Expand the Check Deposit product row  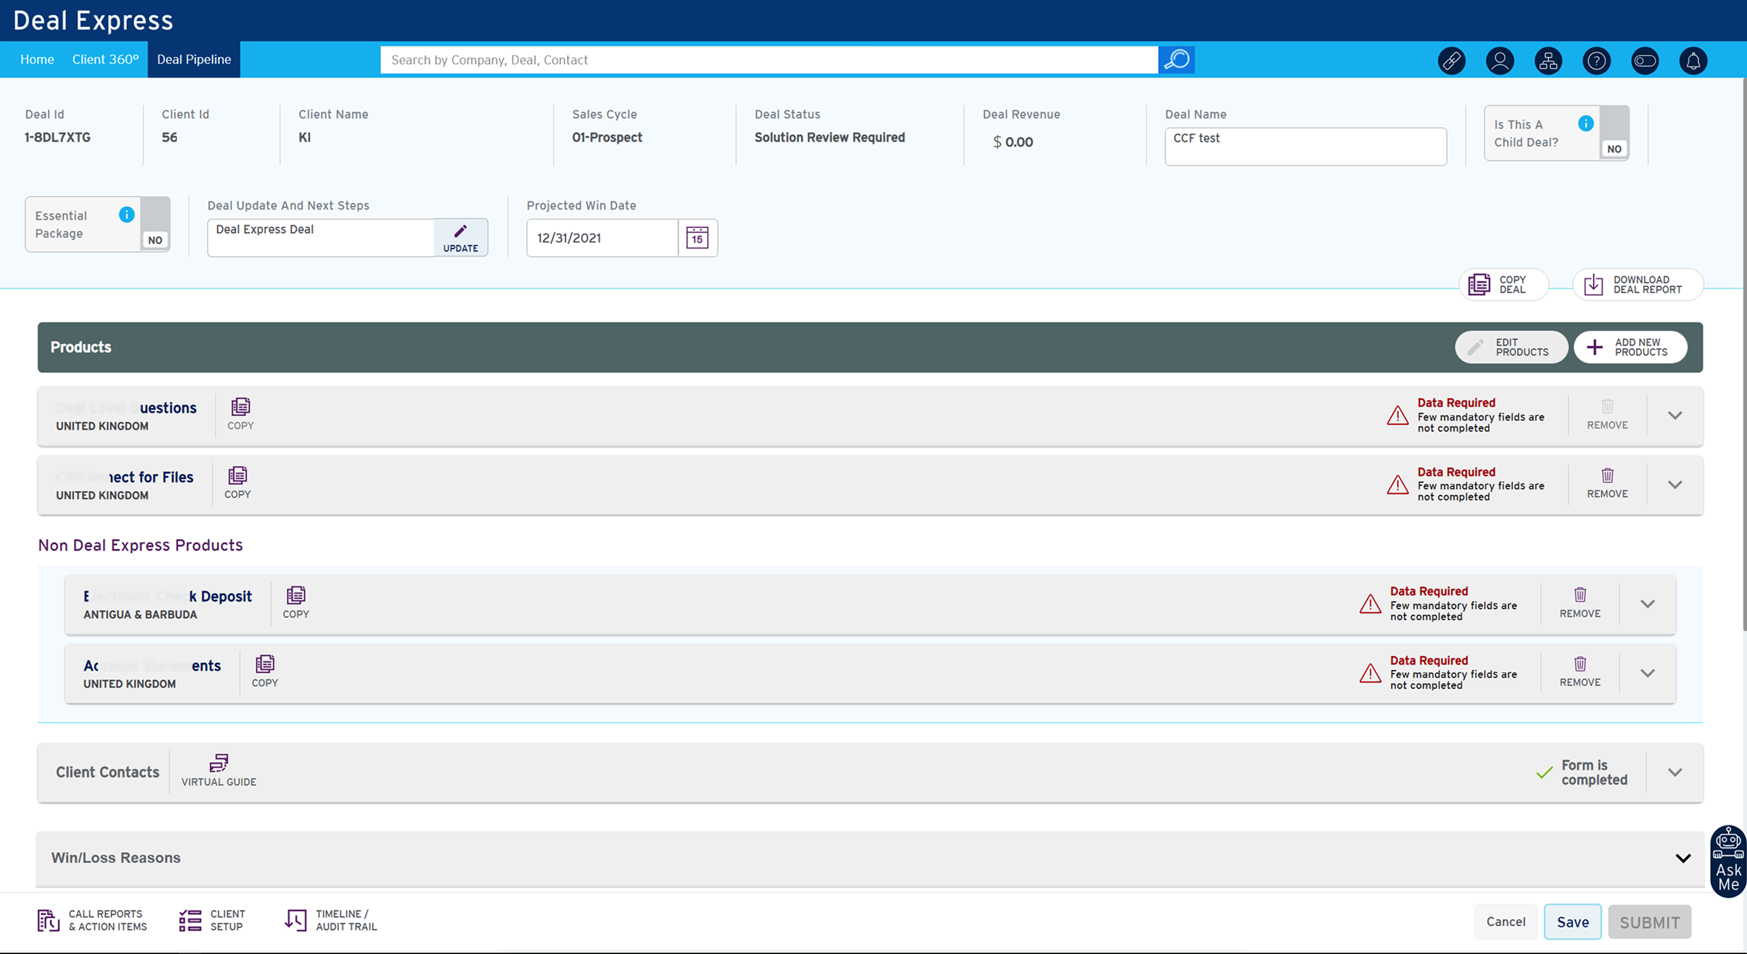pyautogui.click(x=1647, y=603)
